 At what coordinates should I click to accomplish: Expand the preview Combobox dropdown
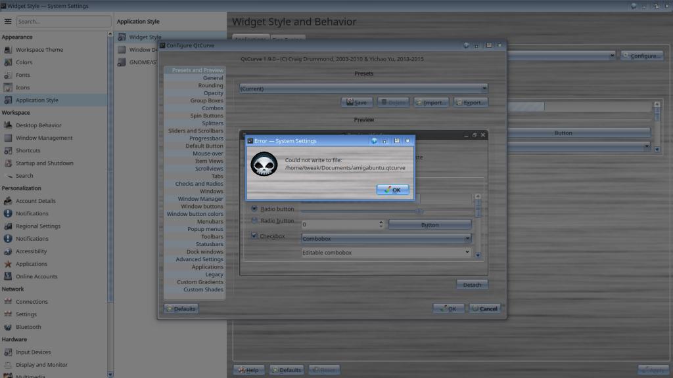pos(467,239)
